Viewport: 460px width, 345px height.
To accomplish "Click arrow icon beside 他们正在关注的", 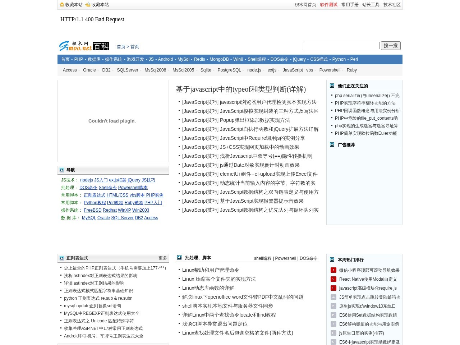I will [332, 86].
